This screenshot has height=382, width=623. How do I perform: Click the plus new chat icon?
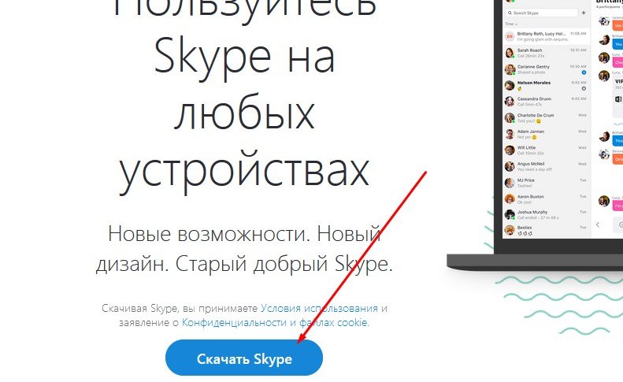(584, 13)
